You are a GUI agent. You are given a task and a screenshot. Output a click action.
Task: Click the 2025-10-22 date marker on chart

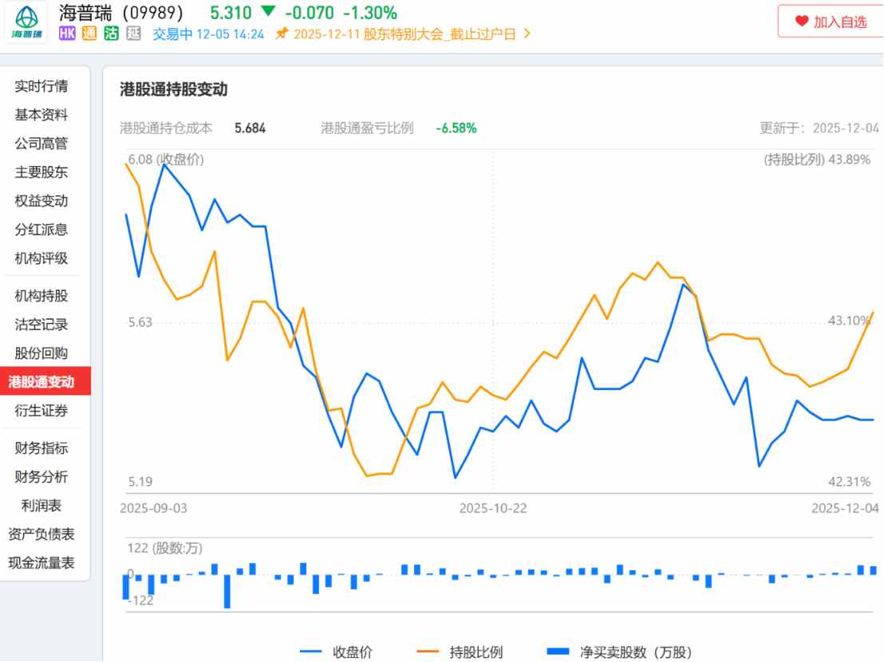493,508
